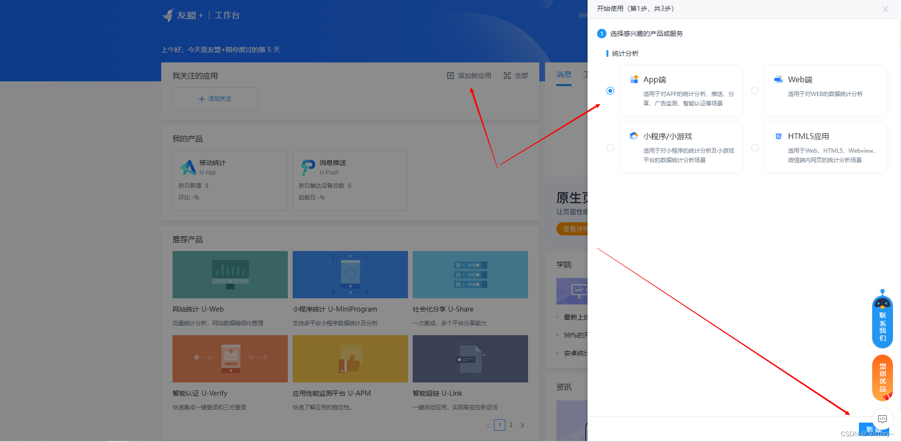
Task: Click the 添加新应用 plus icon
Action: [x=450, y=76]
